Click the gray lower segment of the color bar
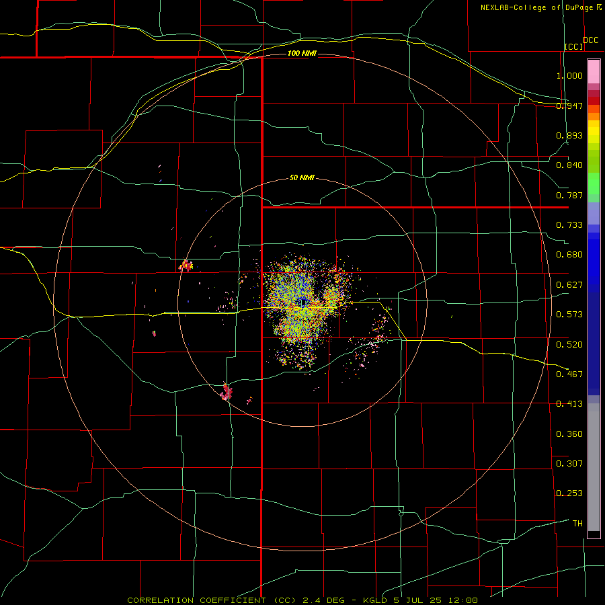 594,467
